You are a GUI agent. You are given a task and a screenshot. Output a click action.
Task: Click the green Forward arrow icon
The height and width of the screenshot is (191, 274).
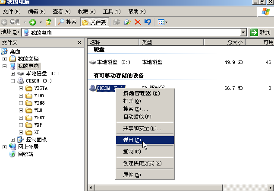(x=32, y=22)
